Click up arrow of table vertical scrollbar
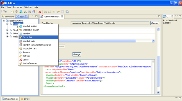Image resolution: width=182 pixels, height=101 pixels. [x=158, y=29]
